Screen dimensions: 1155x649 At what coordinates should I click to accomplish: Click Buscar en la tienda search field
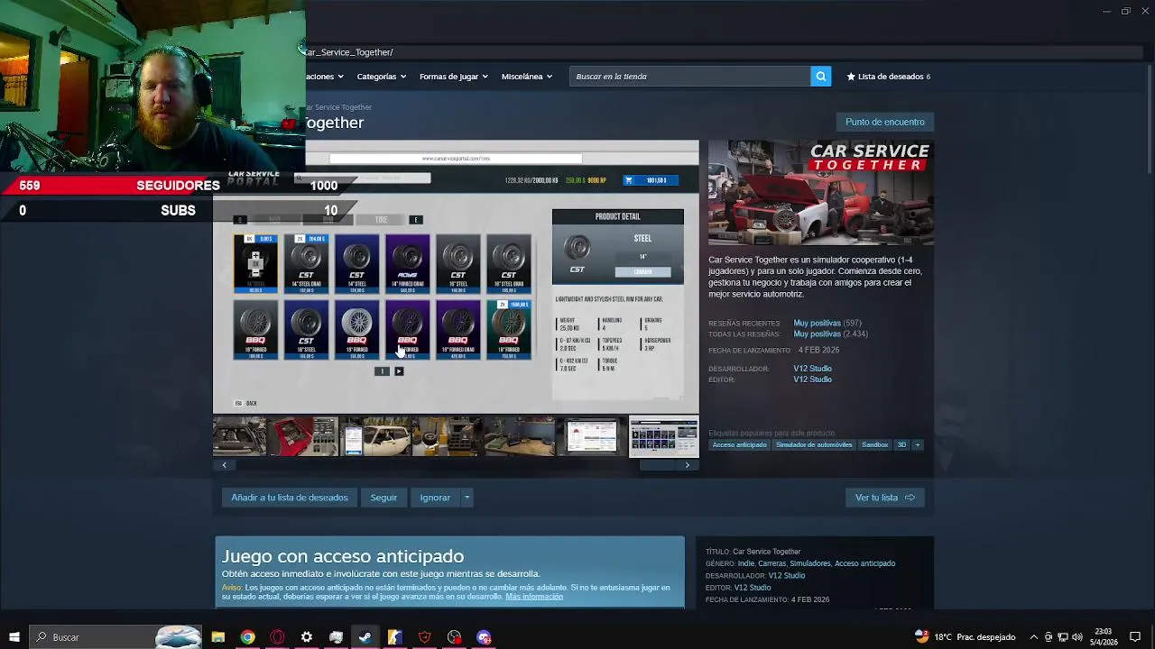point(690,77)
